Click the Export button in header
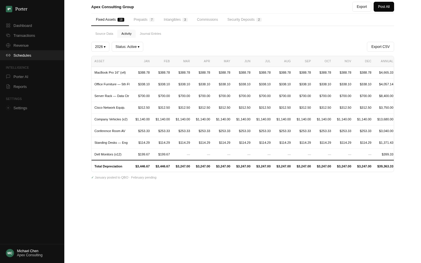The height and width of the screenshot is (263, 421). pyautogui.click(x=362, y=7)
